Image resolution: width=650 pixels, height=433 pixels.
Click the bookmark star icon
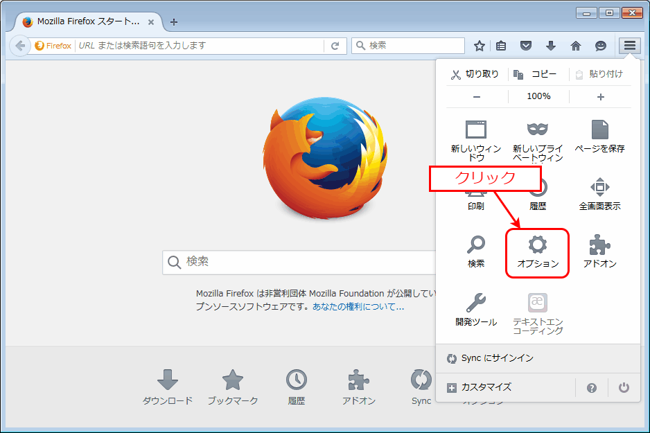point(480,46)
